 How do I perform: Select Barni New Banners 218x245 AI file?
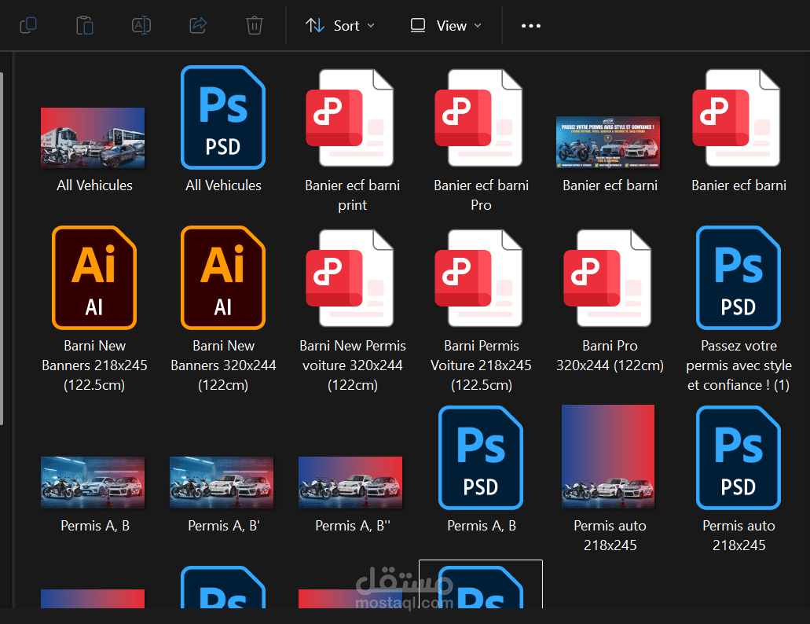point(94,277)
